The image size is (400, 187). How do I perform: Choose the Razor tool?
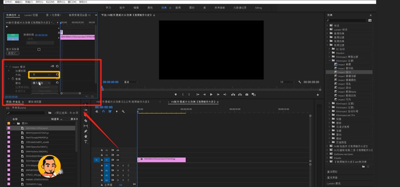click(86, 121)
